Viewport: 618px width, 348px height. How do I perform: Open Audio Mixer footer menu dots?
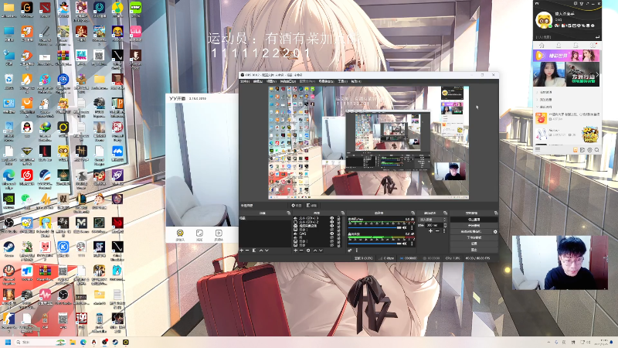[357, 251]
